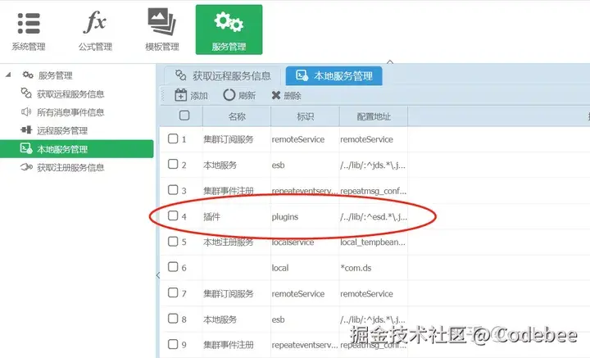Check row 4 插件 checkbox
The height and width of the screenshot is (358, 590).
click(173, 215)
